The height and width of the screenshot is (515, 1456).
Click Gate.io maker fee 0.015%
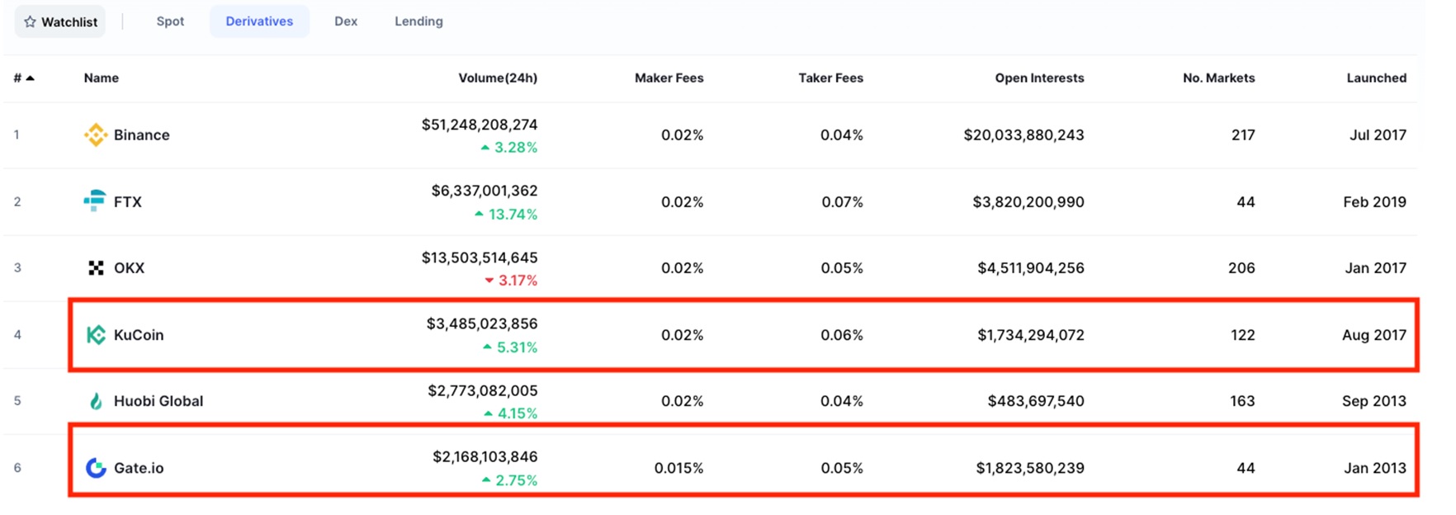coord(679,468)
